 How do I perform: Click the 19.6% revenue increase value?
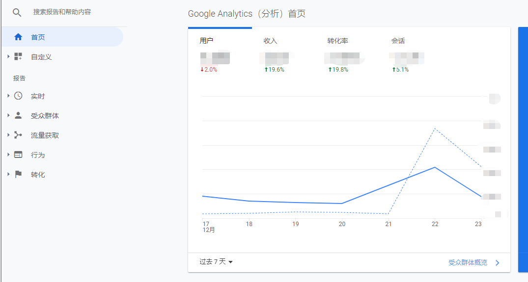274,70
